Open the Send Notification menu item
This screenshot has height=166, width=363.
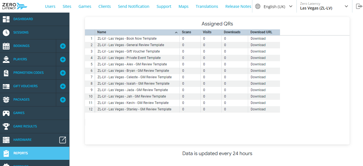(134, 6)
